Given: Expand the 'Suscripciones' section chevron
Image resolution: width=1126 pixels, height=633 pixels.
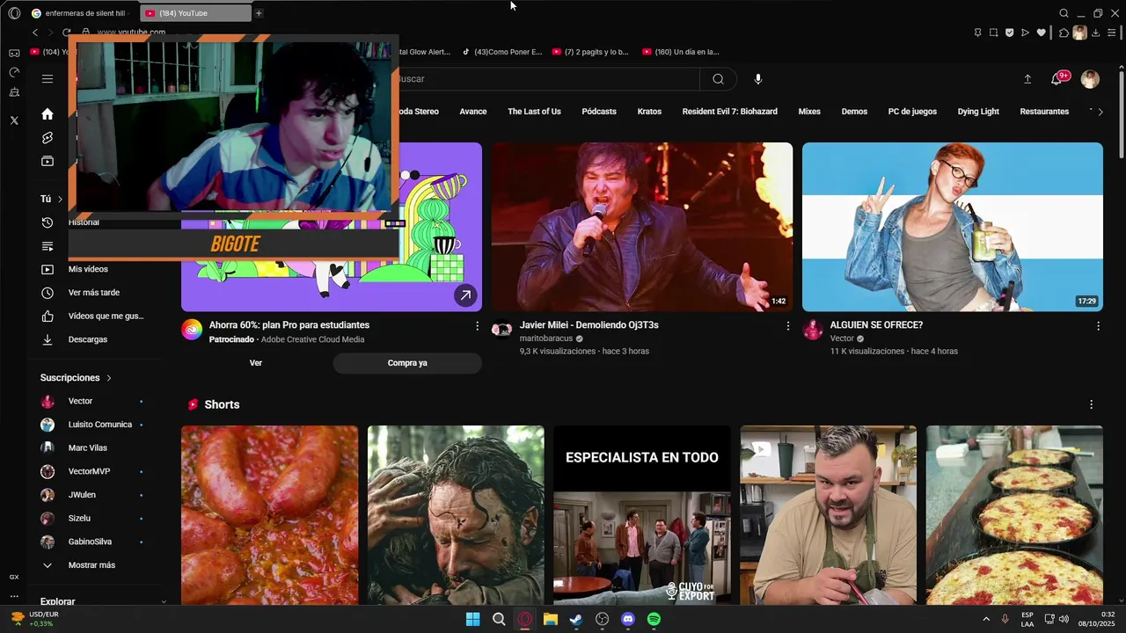Looking at the screenshot, I should point(109,378).
